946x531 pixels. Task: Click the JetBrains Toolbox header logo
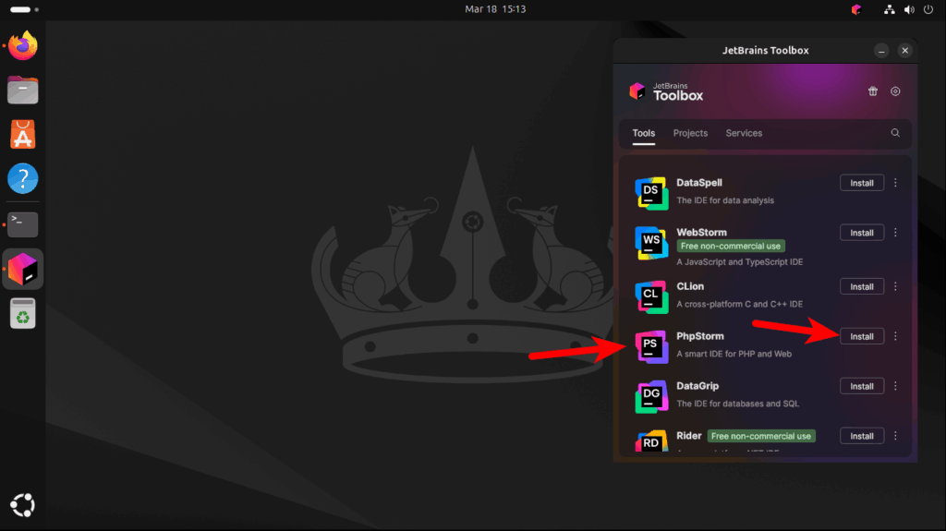[666, 91]
